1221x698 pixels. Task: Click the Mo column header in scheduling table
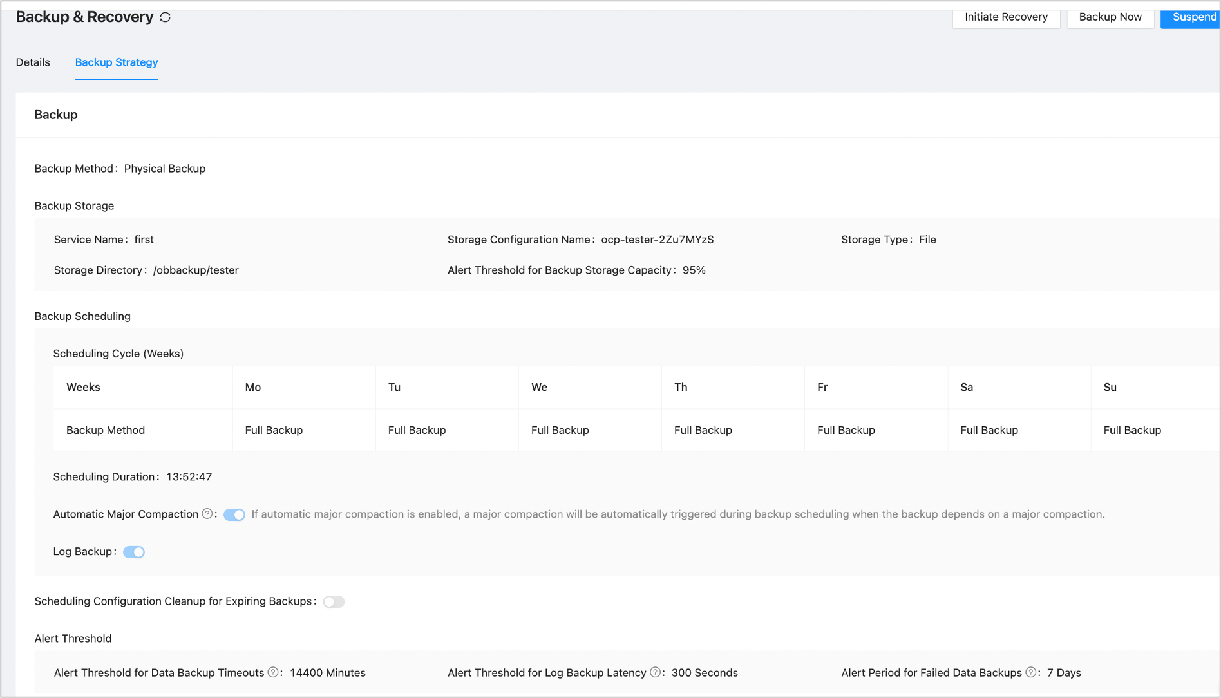pyautogui.click(x=253, y=387)
